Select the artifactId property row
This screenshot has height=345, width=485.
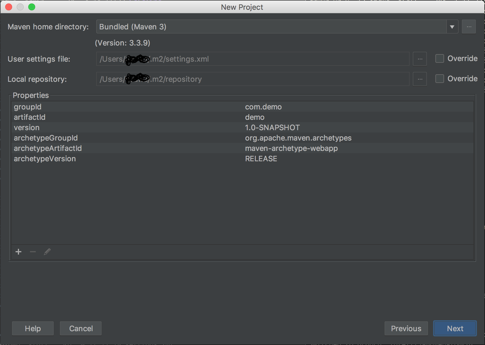(242, 117)
